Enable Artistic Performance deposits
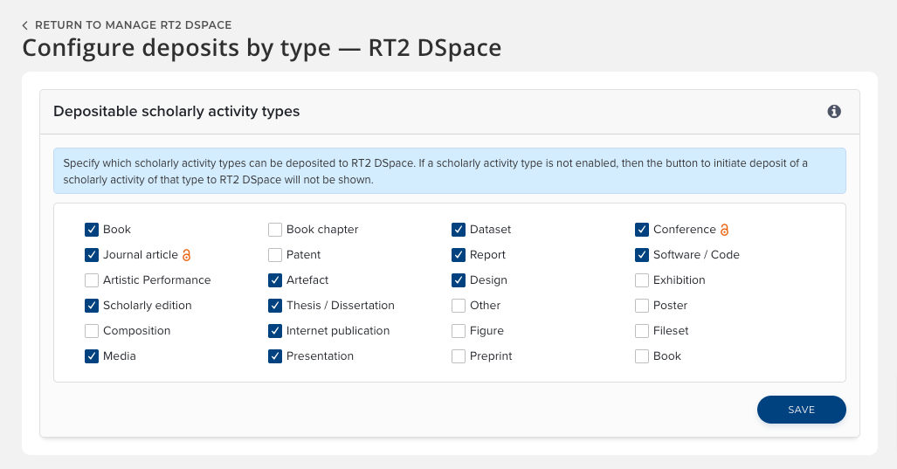 click(92, 280)
